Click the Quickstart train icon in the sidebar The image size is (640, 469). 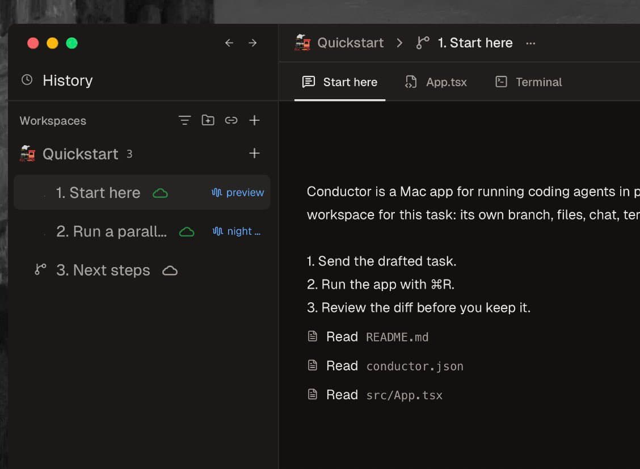[x=28, y=154]
